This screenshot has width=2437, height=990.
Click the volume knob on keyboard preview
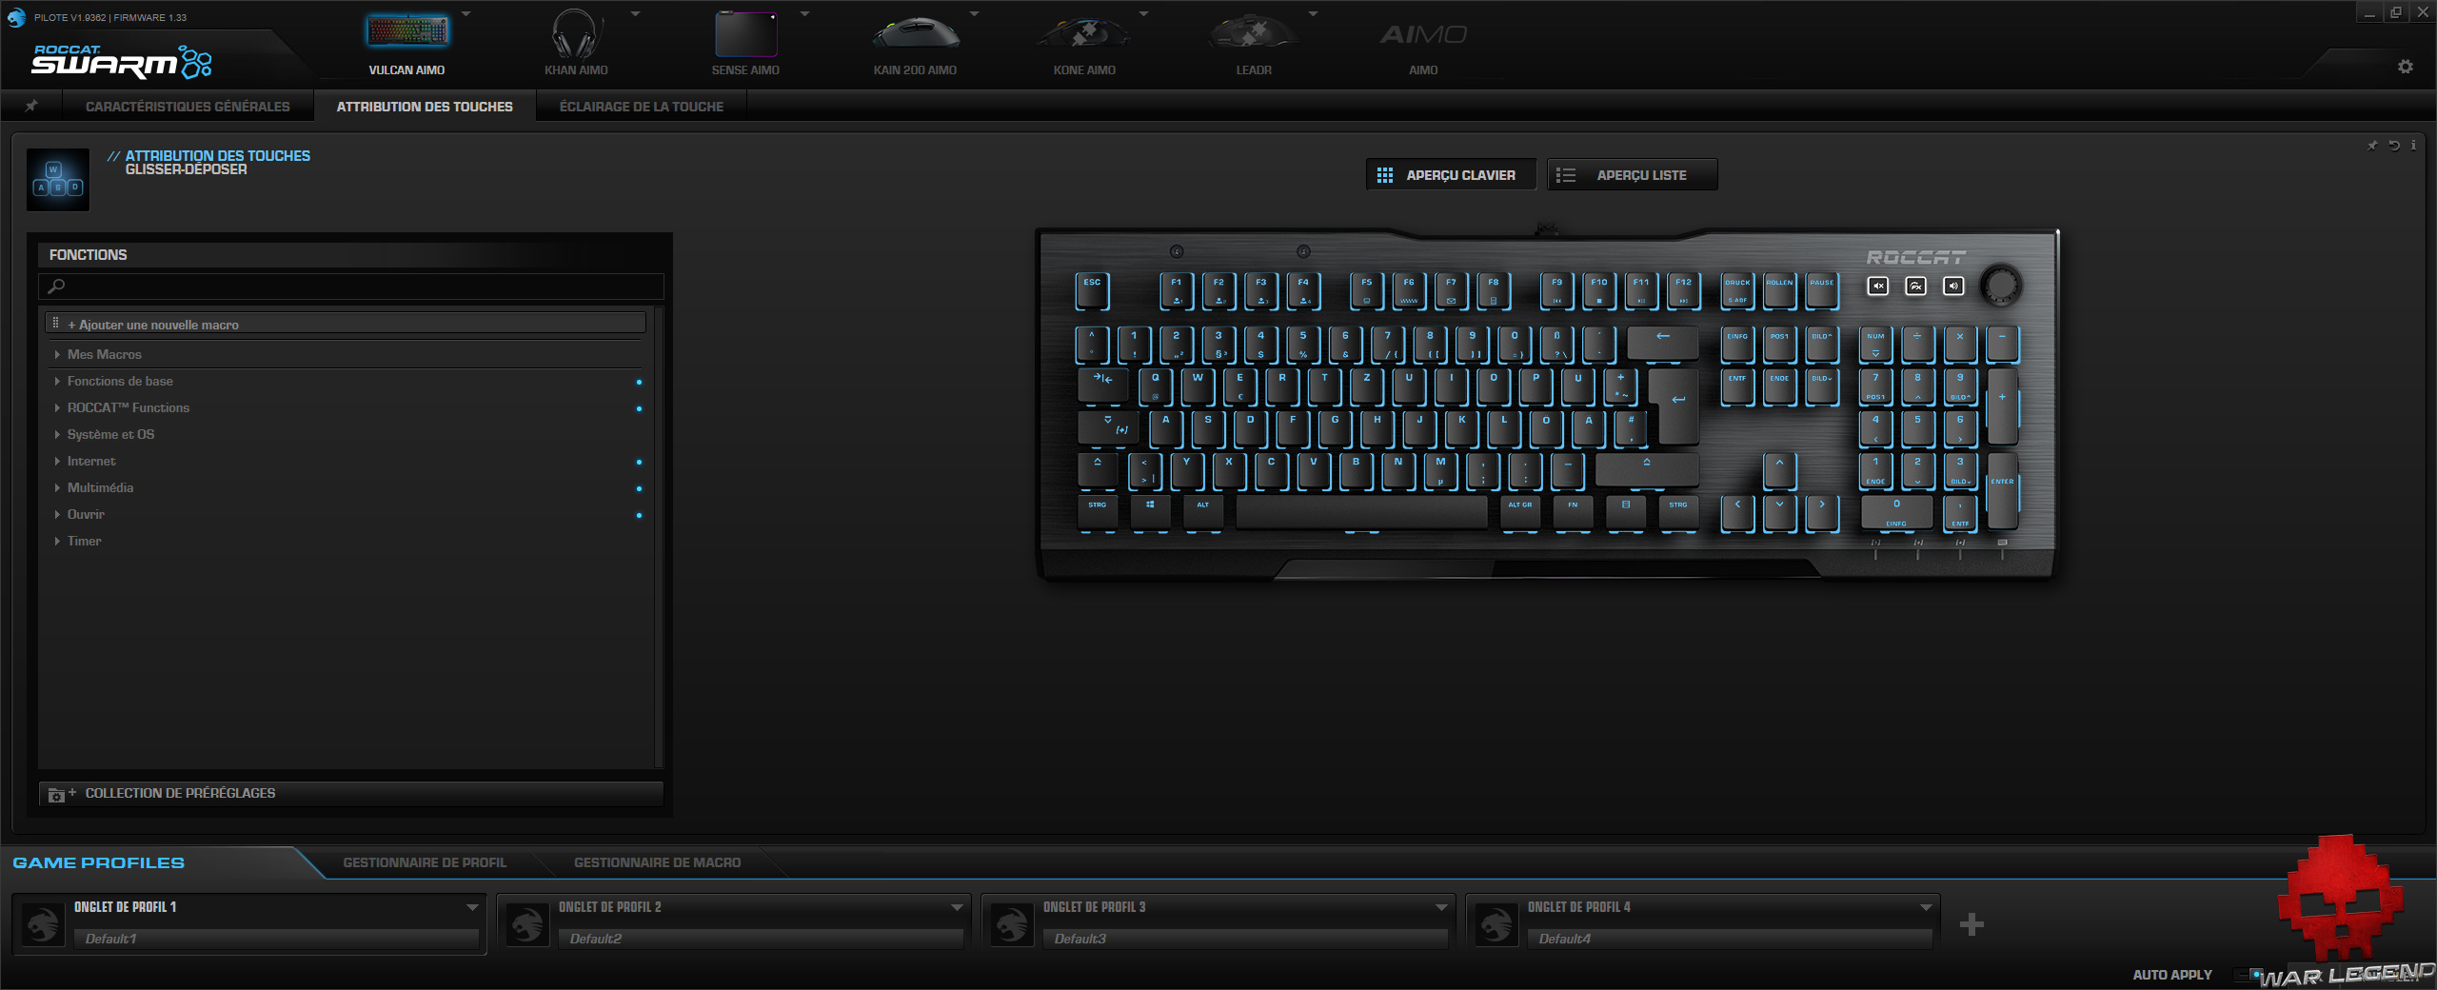(2001, 285)
